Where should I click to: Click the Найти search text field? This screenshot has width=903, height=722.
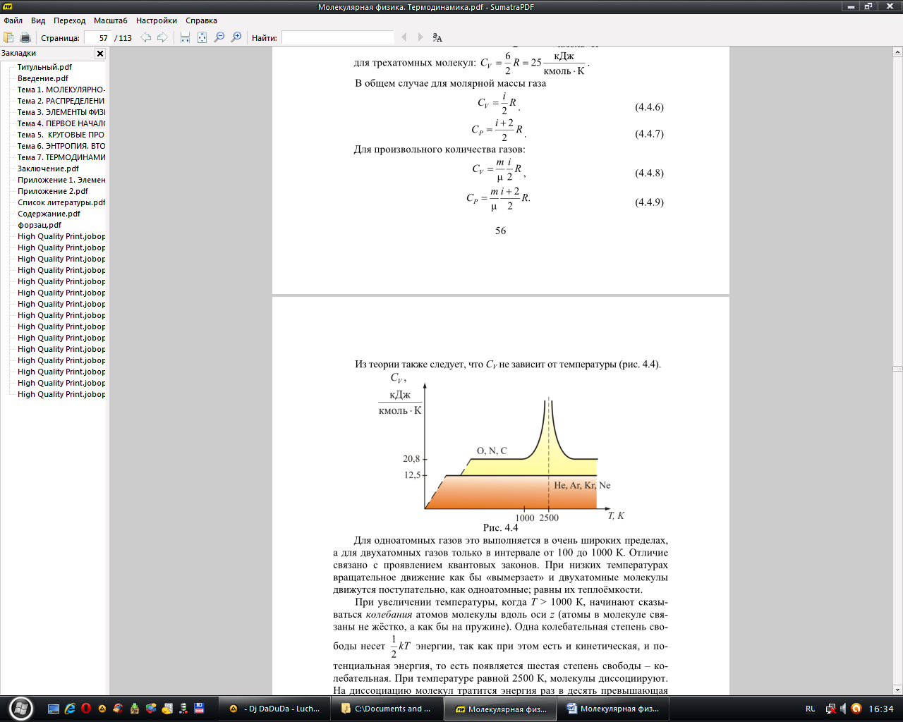(337, 38)
